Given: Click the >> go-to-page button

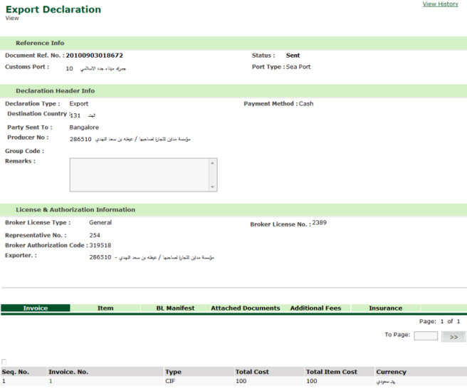Looking at the screenshot, I should click(453, 336).
